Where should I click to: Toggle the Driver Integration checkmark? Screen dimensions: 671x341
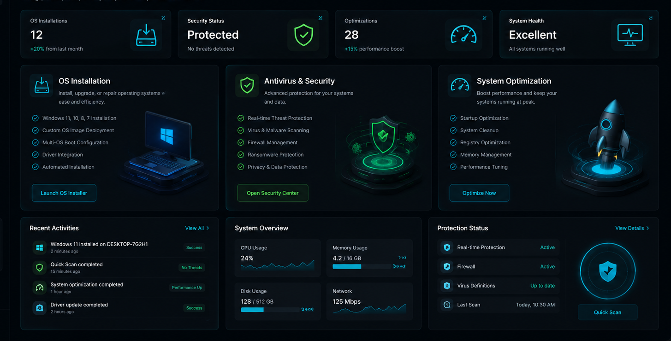click(x=35, y=155)
